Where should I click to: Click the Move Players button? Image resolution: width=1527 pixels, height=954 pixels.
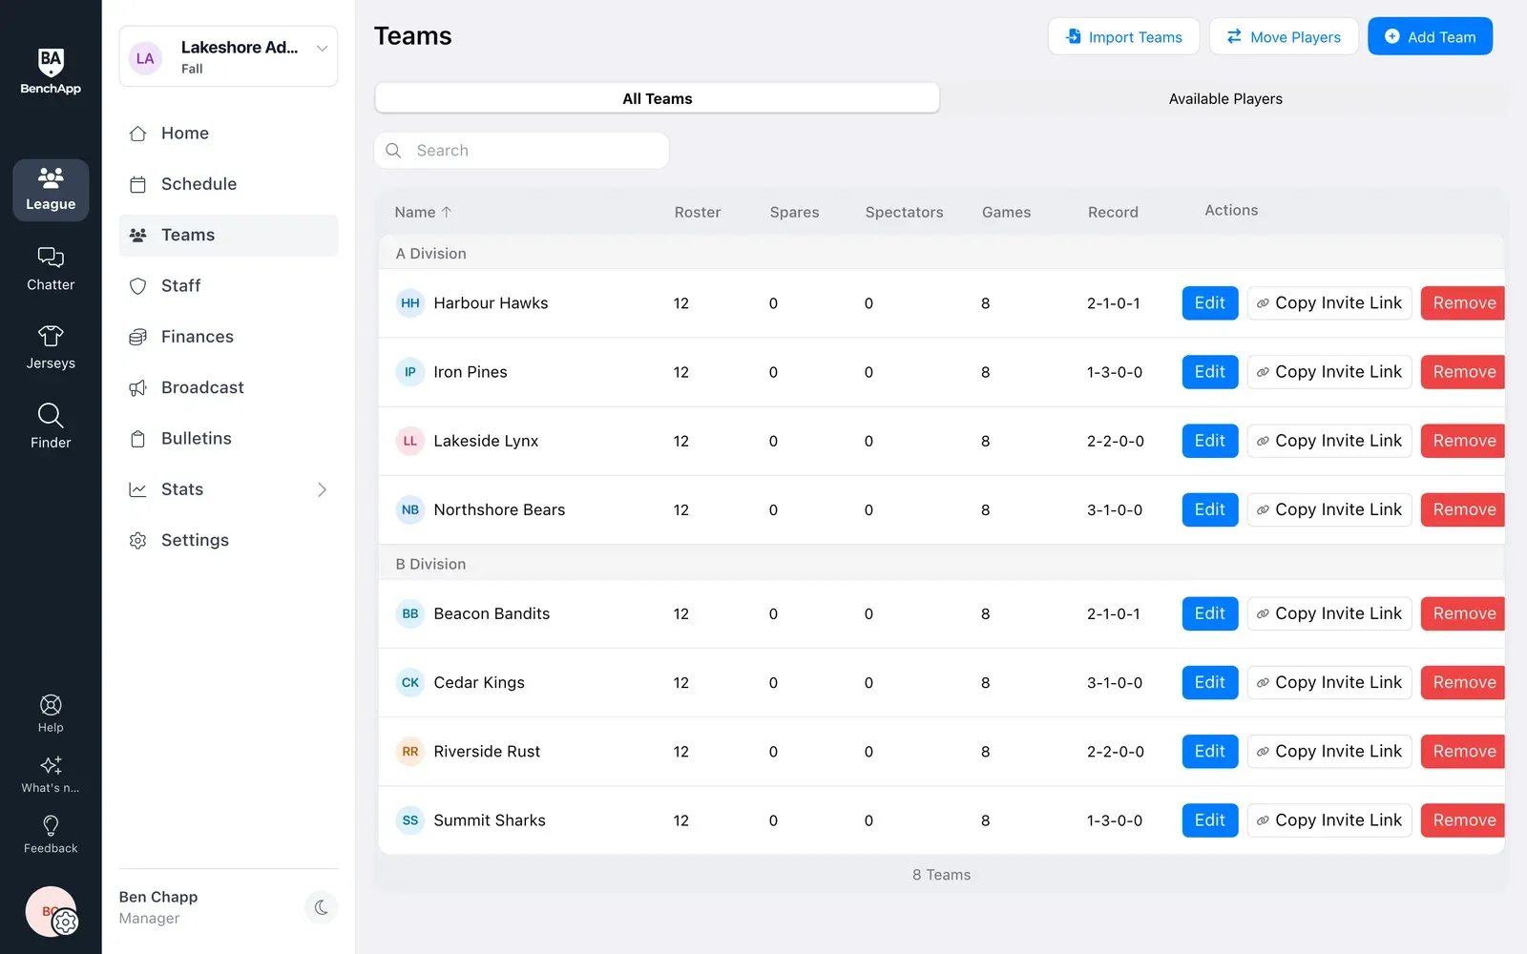pyautogui.click(x=1284, y=36)
